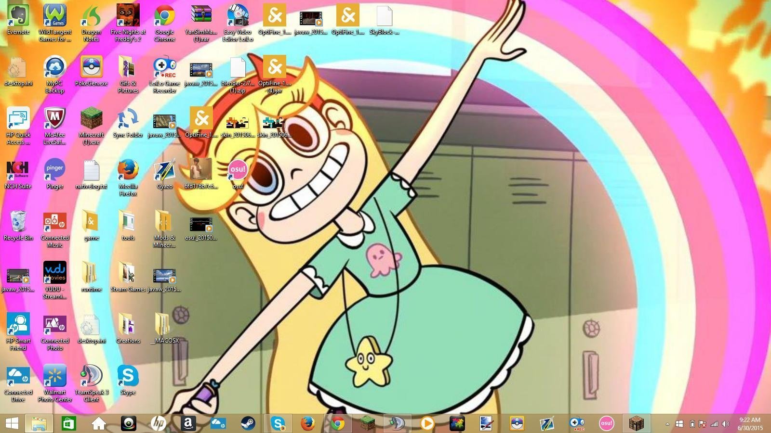Click the Steam icon in the taskbar
Screen dimensions: 771x433
pos(248,423)
